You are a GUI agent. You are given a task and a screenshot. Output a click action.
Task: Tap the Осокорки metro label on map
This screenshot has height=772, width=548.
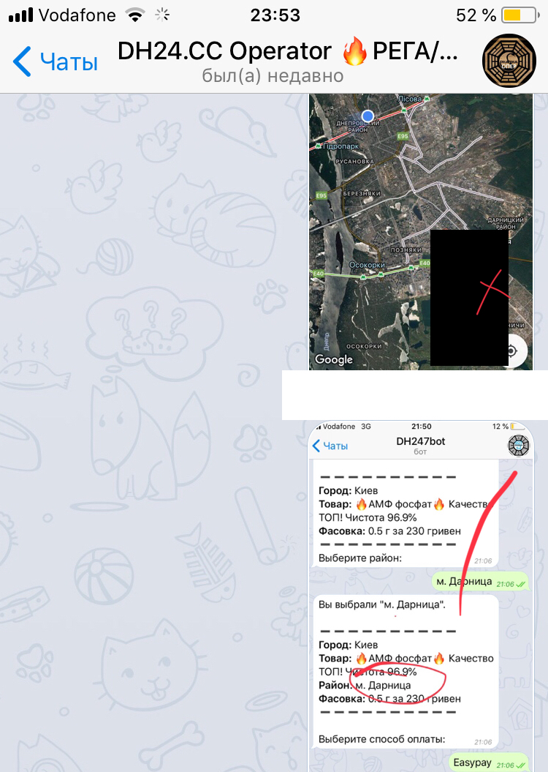click(x=367, y=265)
